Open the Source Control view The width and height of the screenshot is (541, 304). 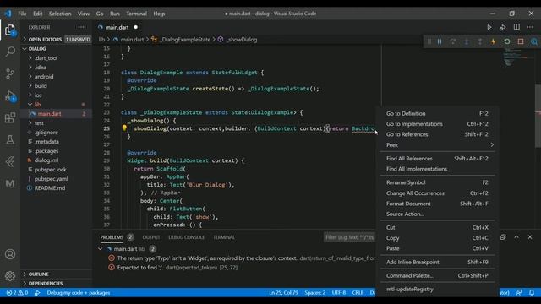click(10, 73)
